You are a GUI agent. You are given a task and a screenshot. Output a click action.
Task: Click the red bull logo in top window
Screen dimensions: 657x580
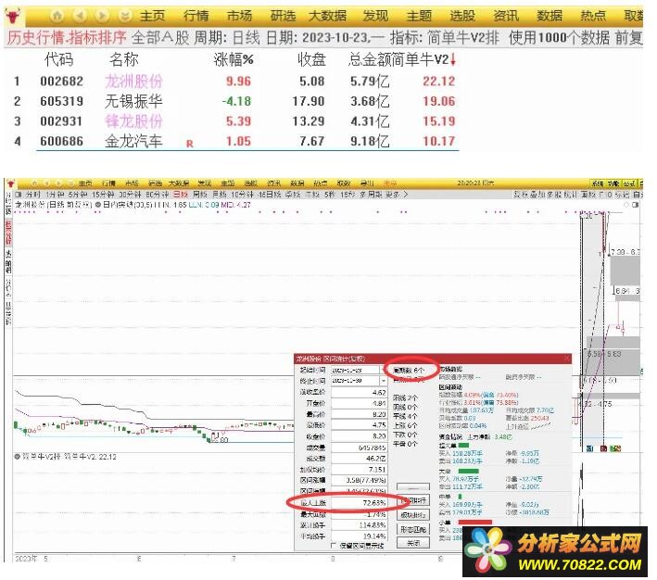13,17
